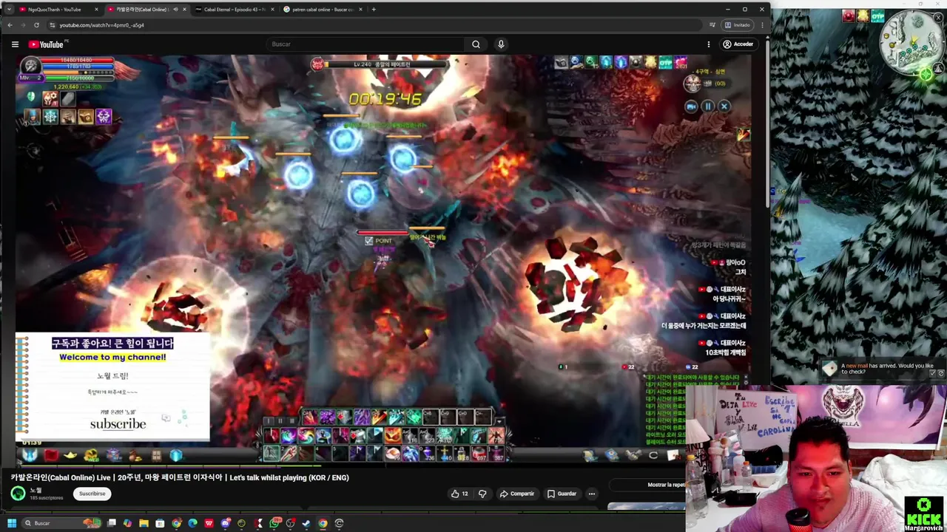
Task: Click the player portrait in top-left HUD
Action: pyautogui.click(x=30, y=66)
